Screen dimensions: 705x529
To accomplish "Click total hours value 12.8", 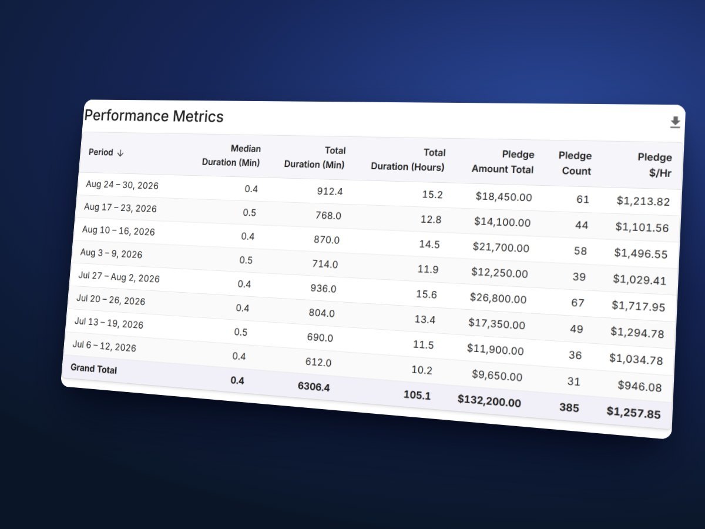I will 431,219.
